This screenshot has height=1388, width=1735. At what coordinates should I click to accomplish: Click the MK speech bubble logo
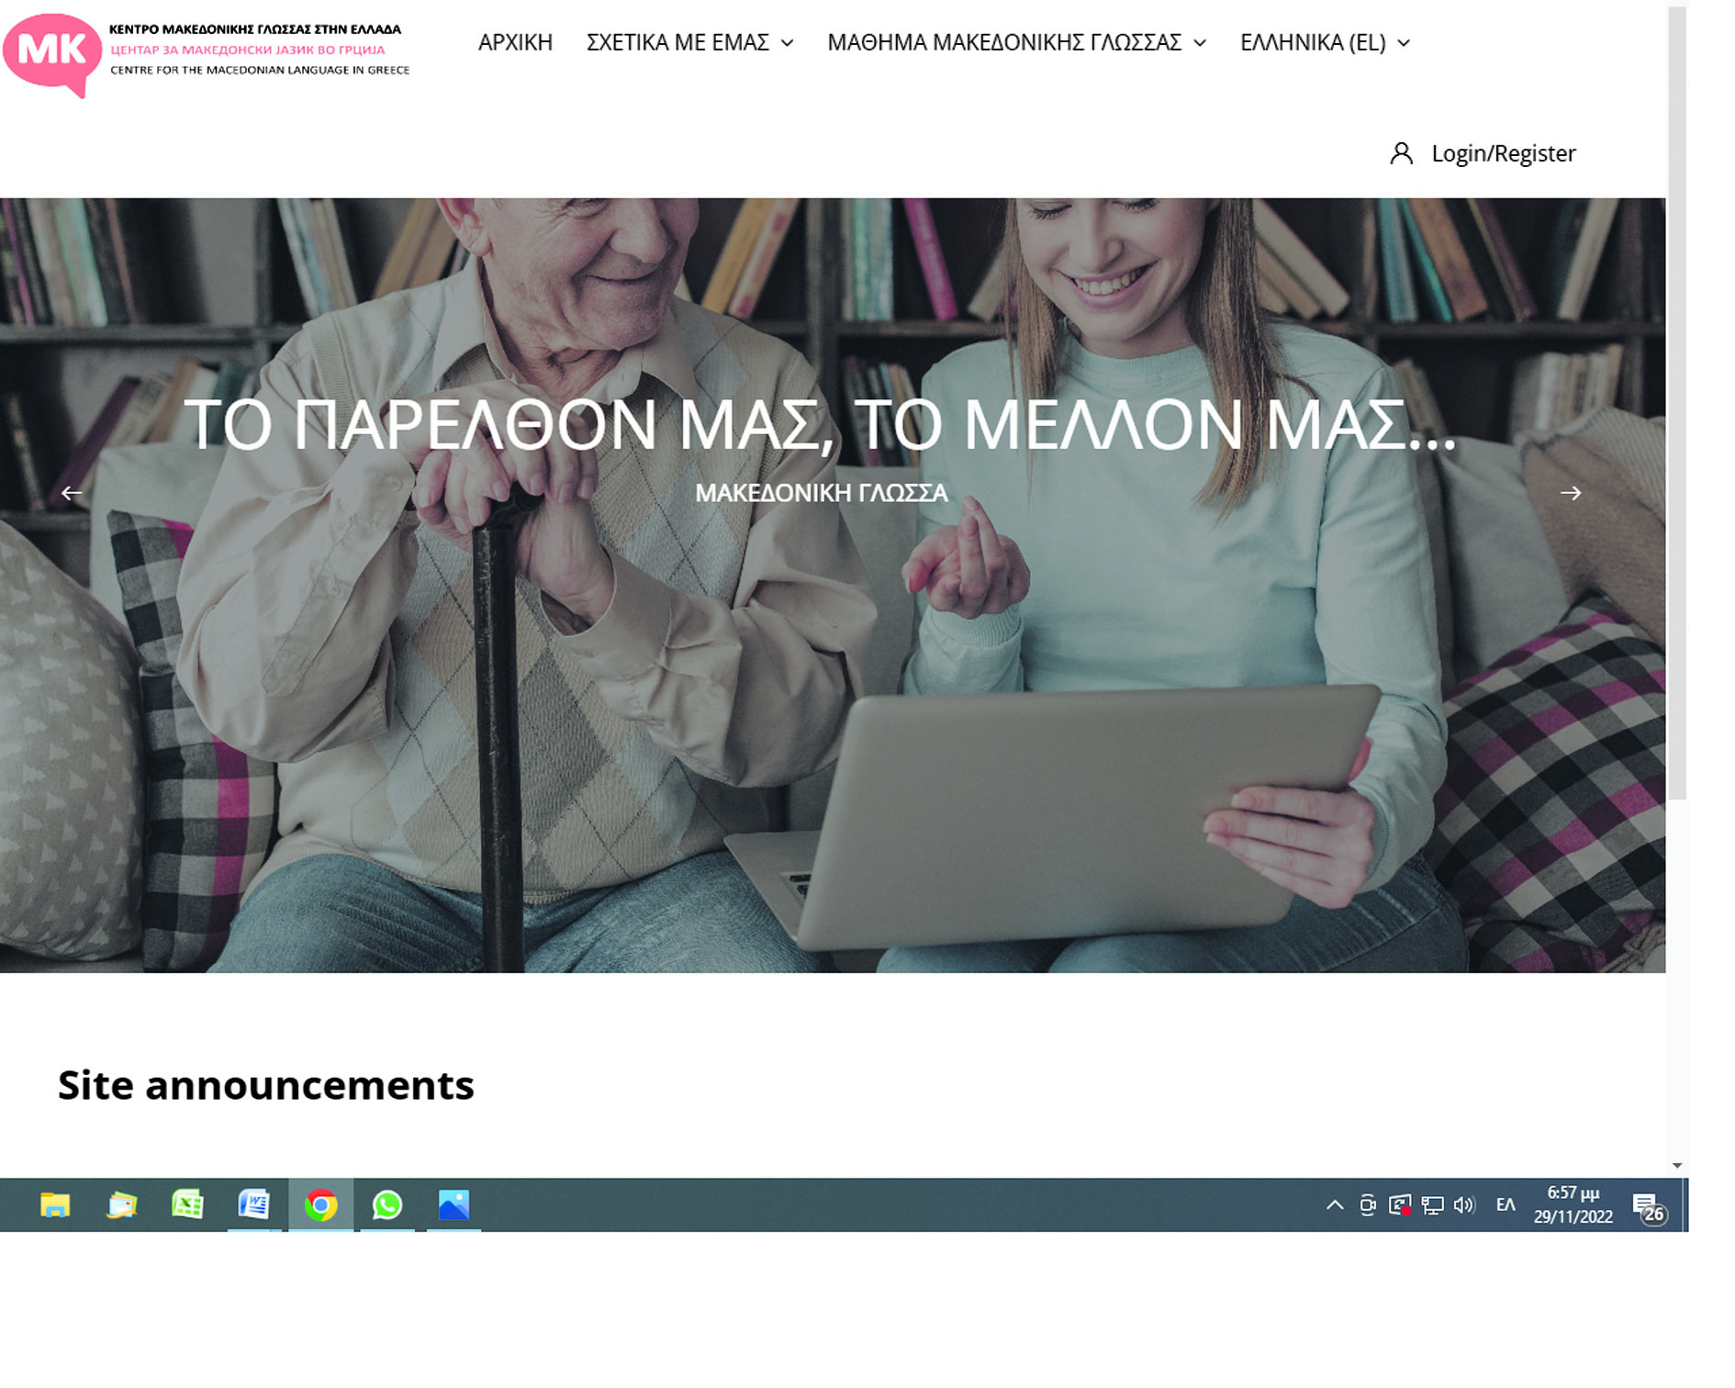point(52,52)
